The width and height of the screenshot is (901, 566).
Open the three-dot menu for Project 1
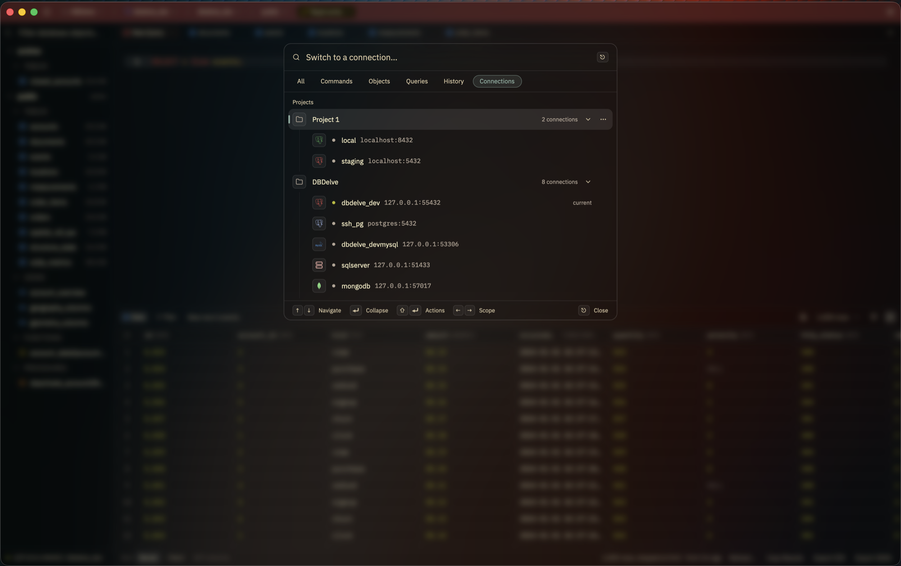[603, 119]
